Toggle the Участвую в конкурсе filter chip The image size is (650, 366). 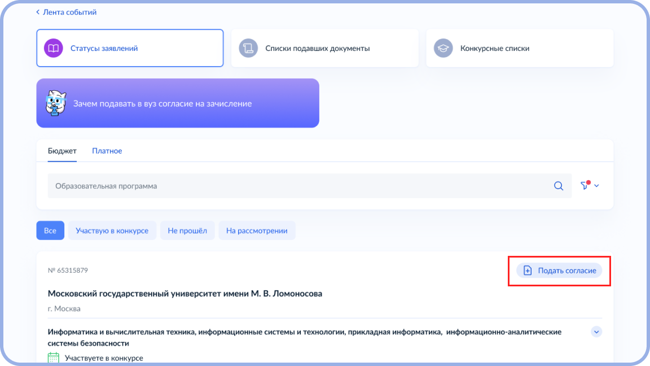coord(112,230)
